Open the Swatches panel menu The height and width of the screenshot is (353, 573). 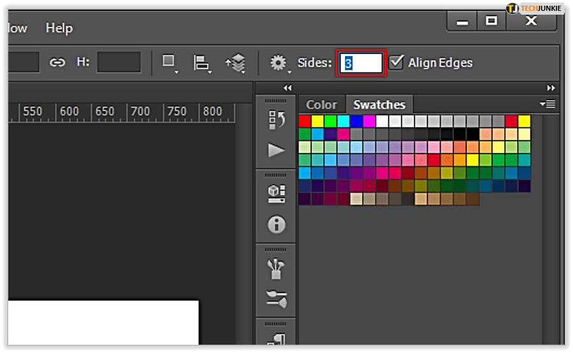coord(548,104)
